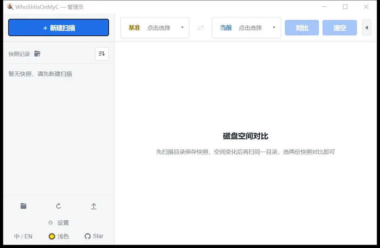Open the 基准 baseline snapshot dropdown
The image size is (380, 248).
[x=155, y=28]
